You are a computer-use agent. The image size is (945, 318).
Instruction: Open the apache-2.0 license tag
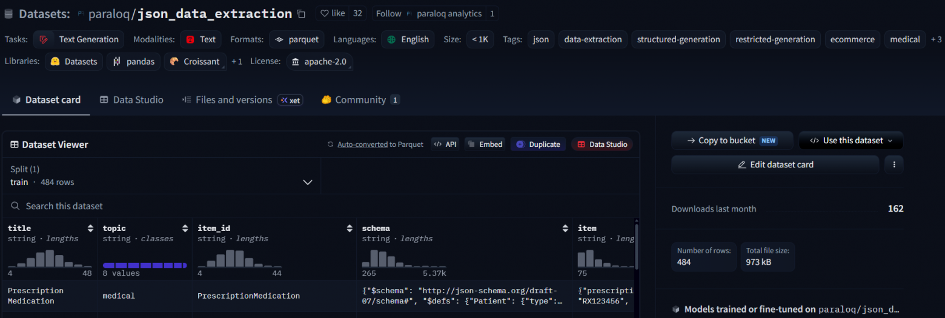[319, 62]
